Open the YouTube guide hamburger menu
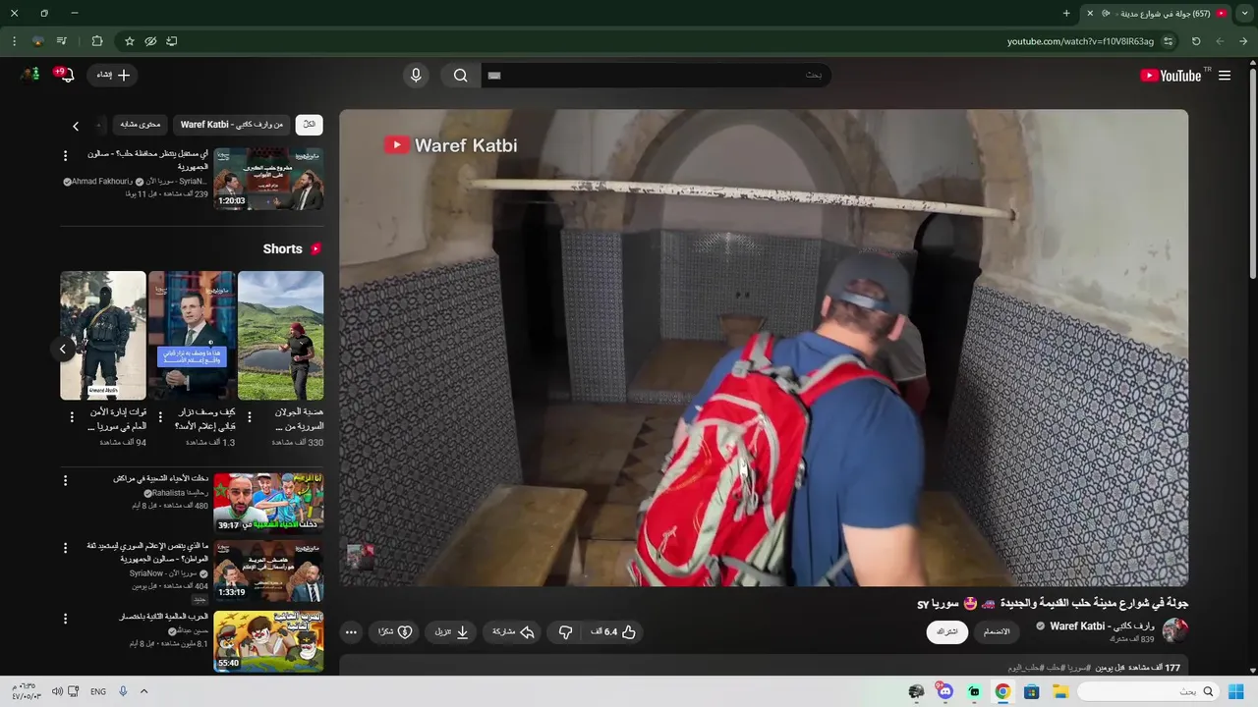Screen dimensions: 1258x707 pos(1224,76)
